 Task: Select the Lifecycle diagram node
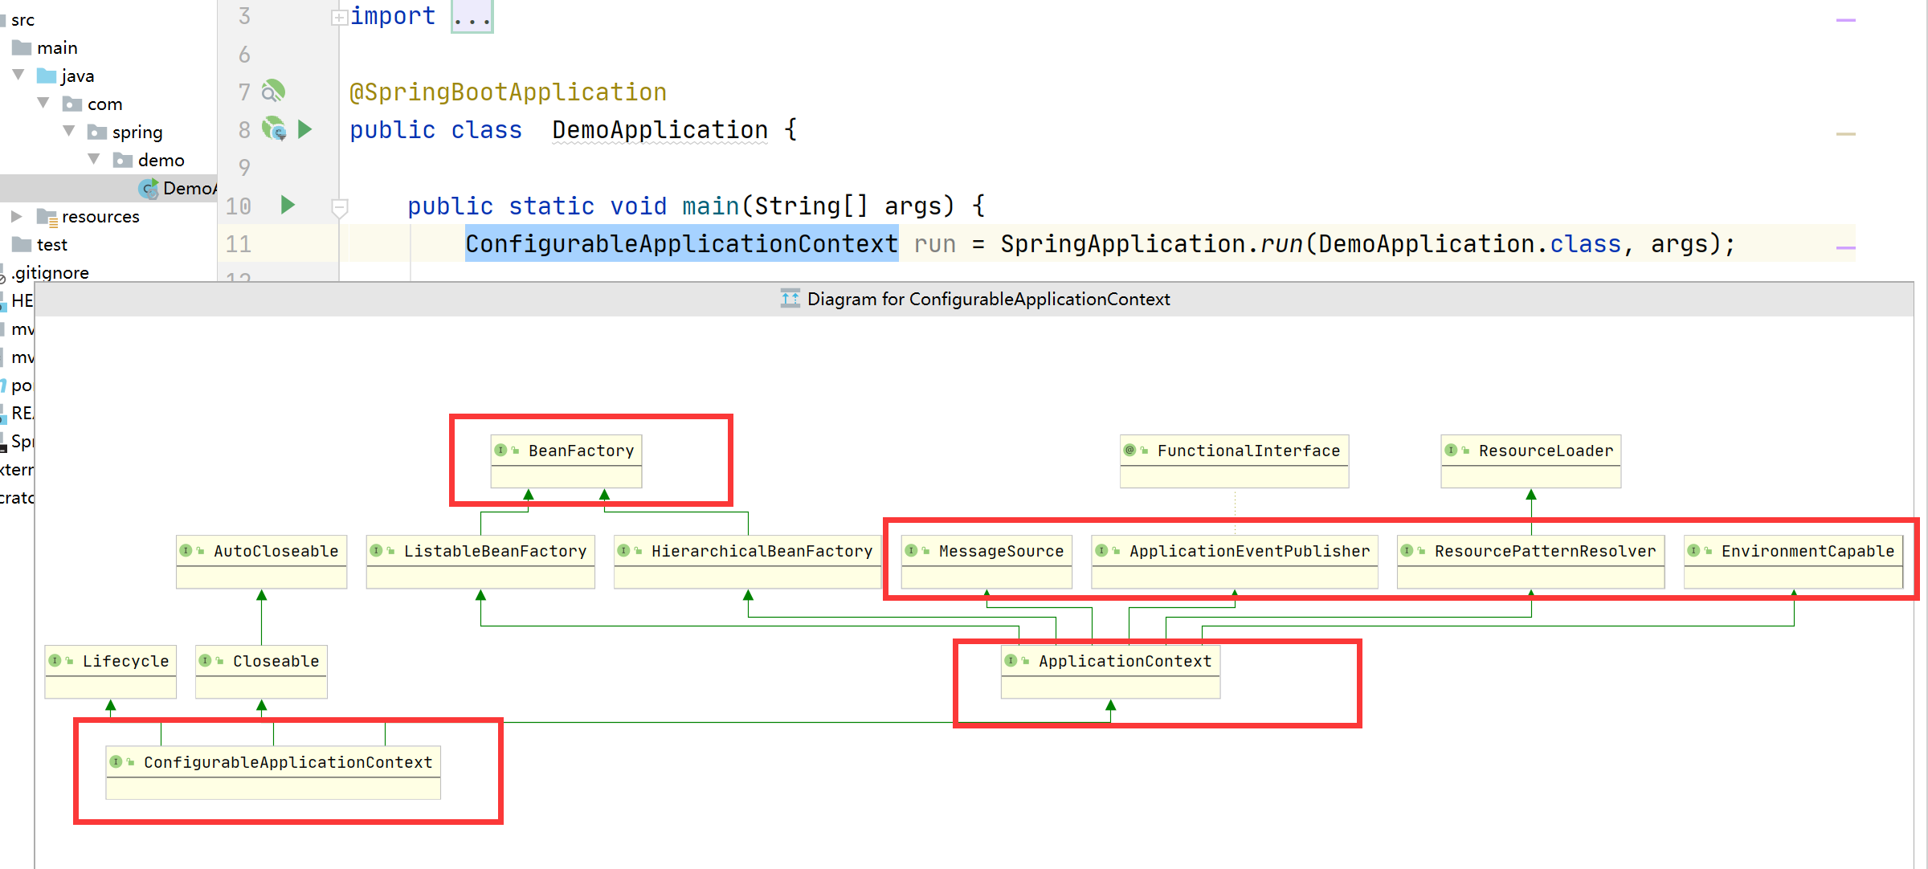coord(111,671)
